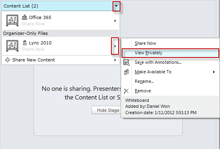This screenshot has width=220, height=149.
Task: Expand the Lync 2010 submenu arrow
Action: (x=115, y=46)
